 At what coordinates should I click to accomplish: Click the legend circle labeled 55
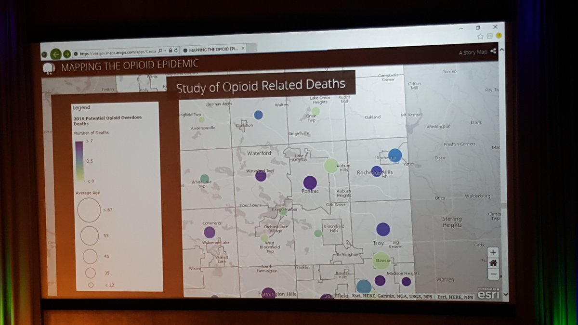[90, 236]
